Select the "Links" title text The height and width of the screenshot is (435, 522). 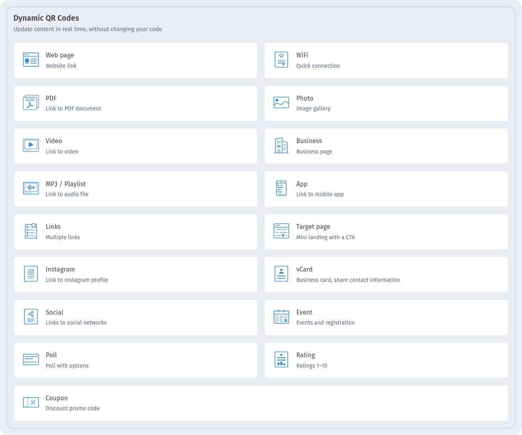[53, 226]
